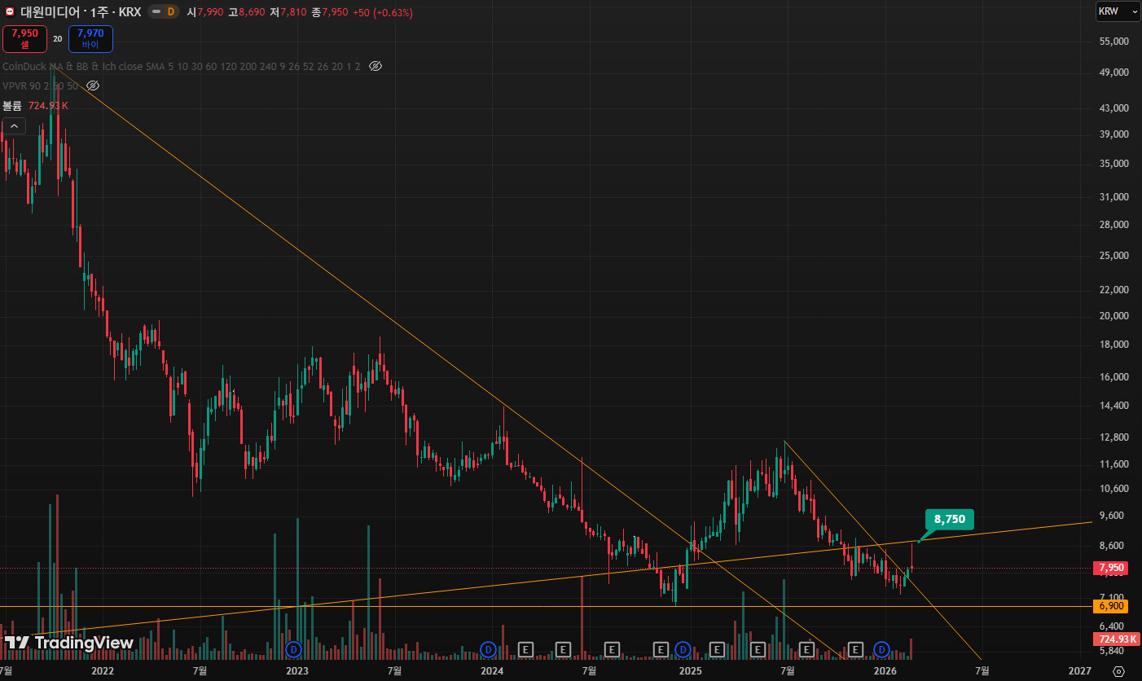1142x681 pixels.
Task: Click the earnings E marker just before 2026
Action: 855,649
